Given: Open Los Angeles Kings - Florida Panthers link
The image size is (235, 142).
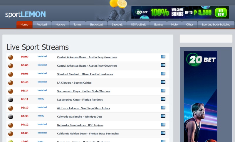Looking at the screenshot, I should pyautogui.click(x=80, y=100).
